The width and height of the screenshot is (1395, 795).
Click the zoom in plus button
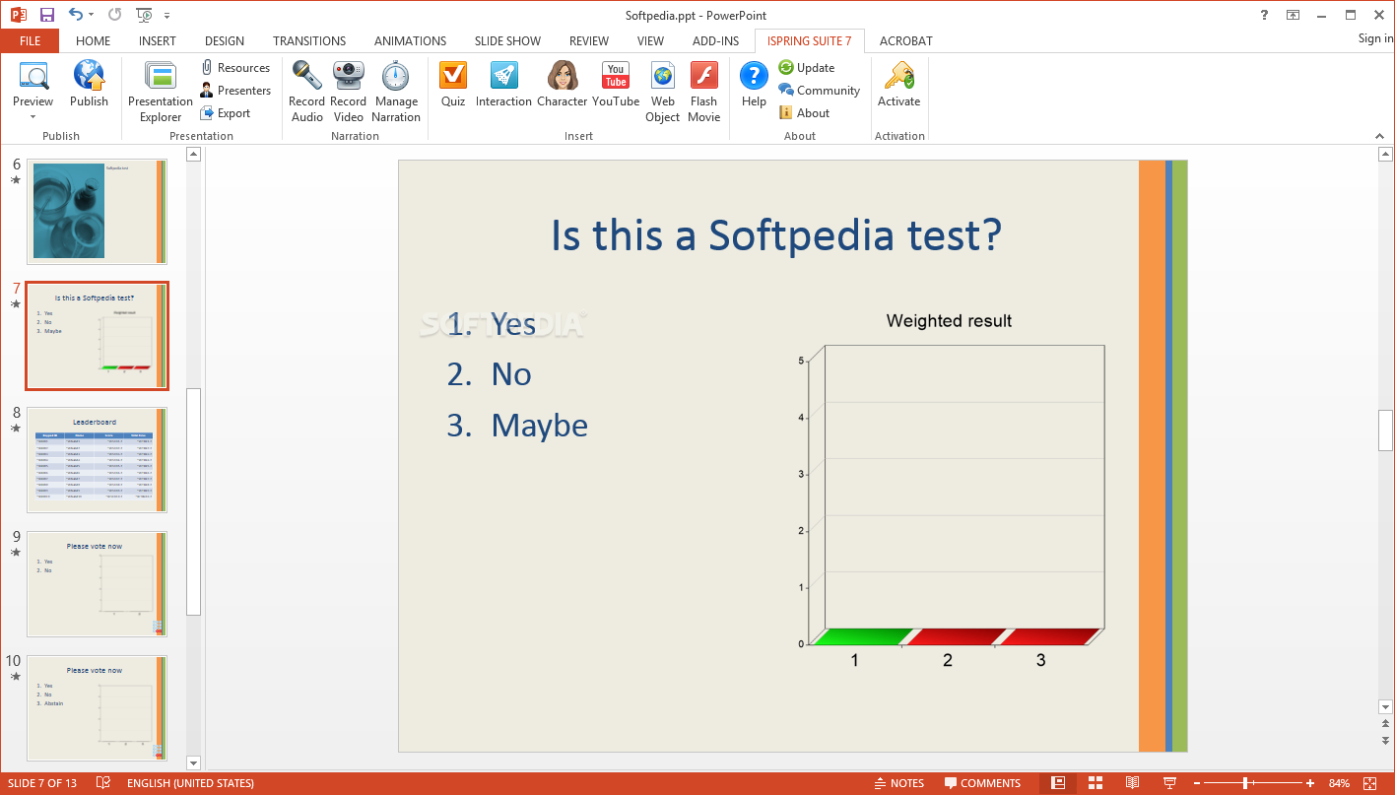point(1310,783)
